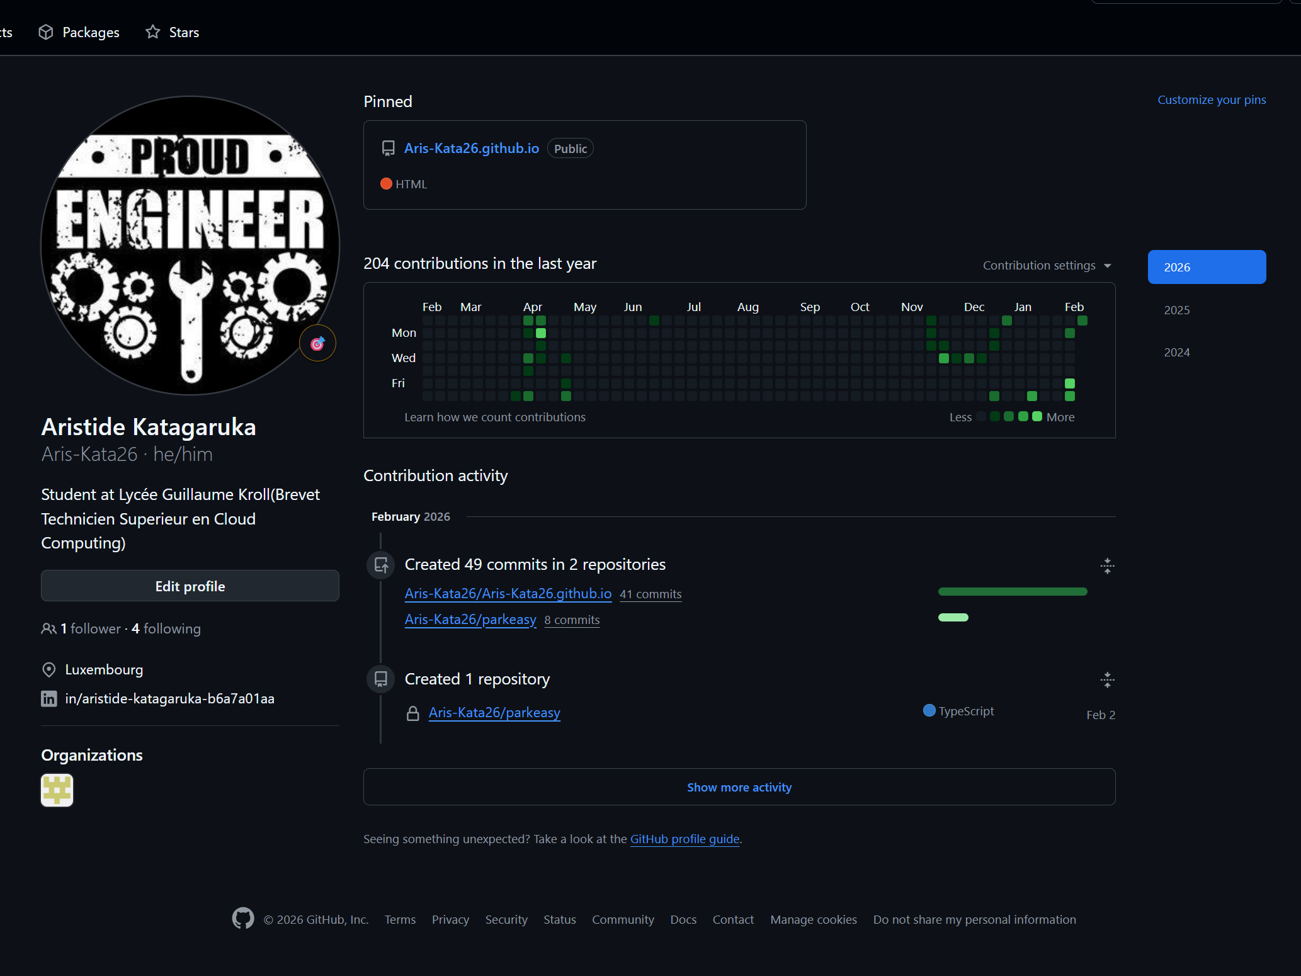Screen dimensions: 1301x976
Task: Open Docs footer link
Action: tap(683, 919)
